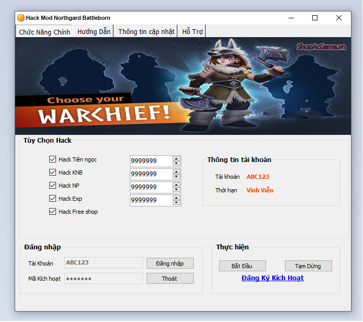This screenshot has height=322, width=363.
Task: Pause with the Tạm Dừng button
Action: point(309,266)
